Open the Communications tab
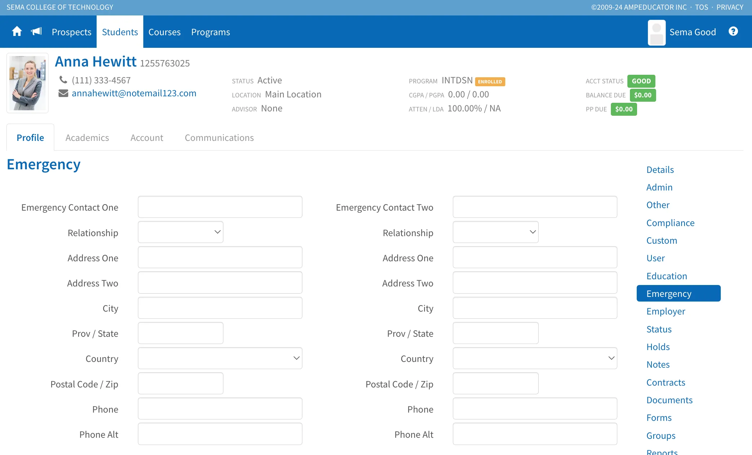Image resolution: width=752 pixels, height=455 pixels. click(x=219, y=138)
